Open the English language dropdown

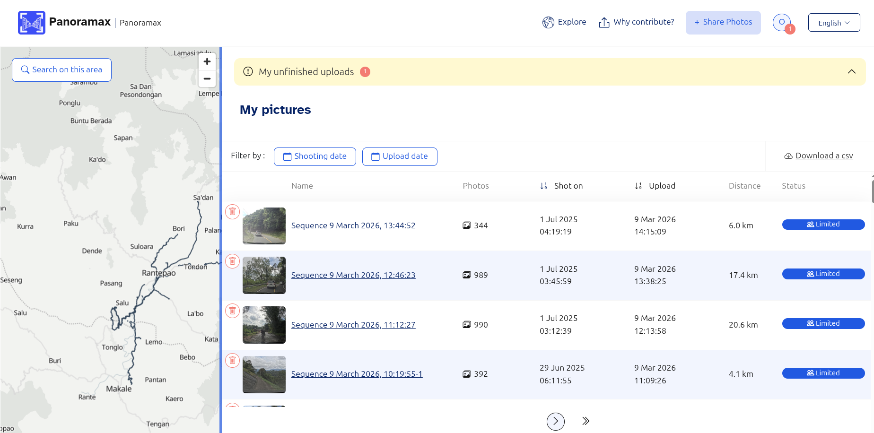(834, 23)
